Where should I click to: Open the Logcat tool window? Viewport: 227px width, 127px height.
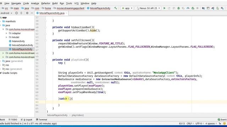(27, 120)
